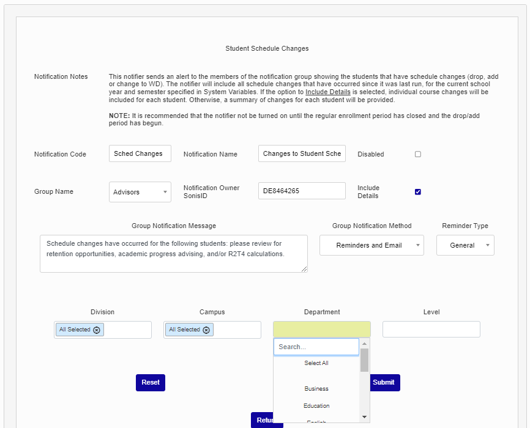Remove the All Selected tag in Campus
Screen dimensions: 530x428
[x=206, y=330]
